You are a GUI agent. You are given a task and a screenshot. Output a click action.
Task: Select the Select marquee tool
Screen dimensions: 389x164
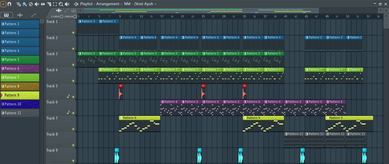[x=55, y=4]
